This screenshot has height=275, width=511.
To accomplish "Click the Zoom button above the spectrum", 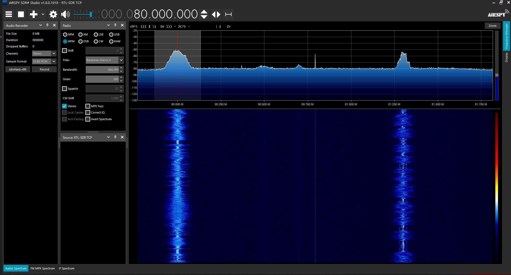I will tap(492, 26).
